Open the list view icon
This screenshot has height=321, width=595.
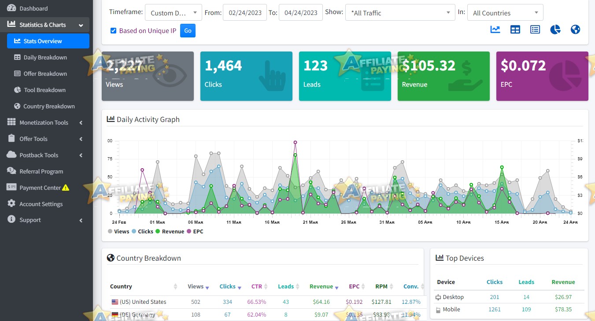[535, 30]
